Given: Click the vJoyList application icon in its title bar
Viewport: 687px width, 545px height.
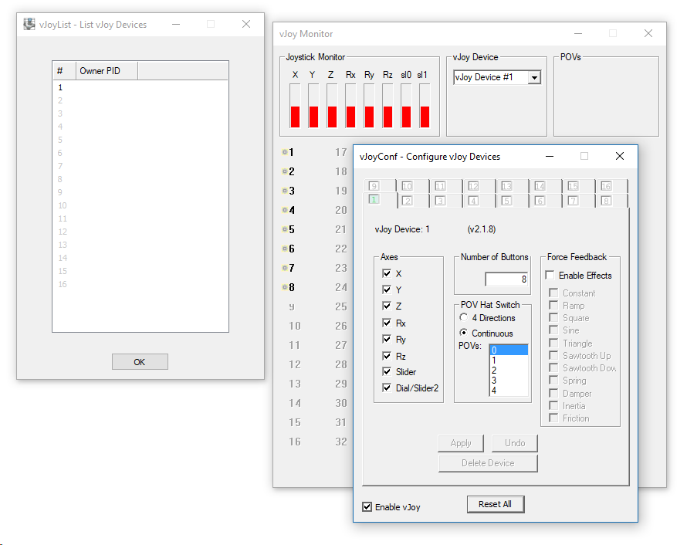Looking at the screenshot, I should (29, 24).
